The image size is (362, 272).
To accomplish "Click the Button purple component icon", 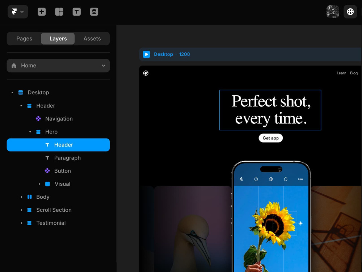I will point(47,171).
